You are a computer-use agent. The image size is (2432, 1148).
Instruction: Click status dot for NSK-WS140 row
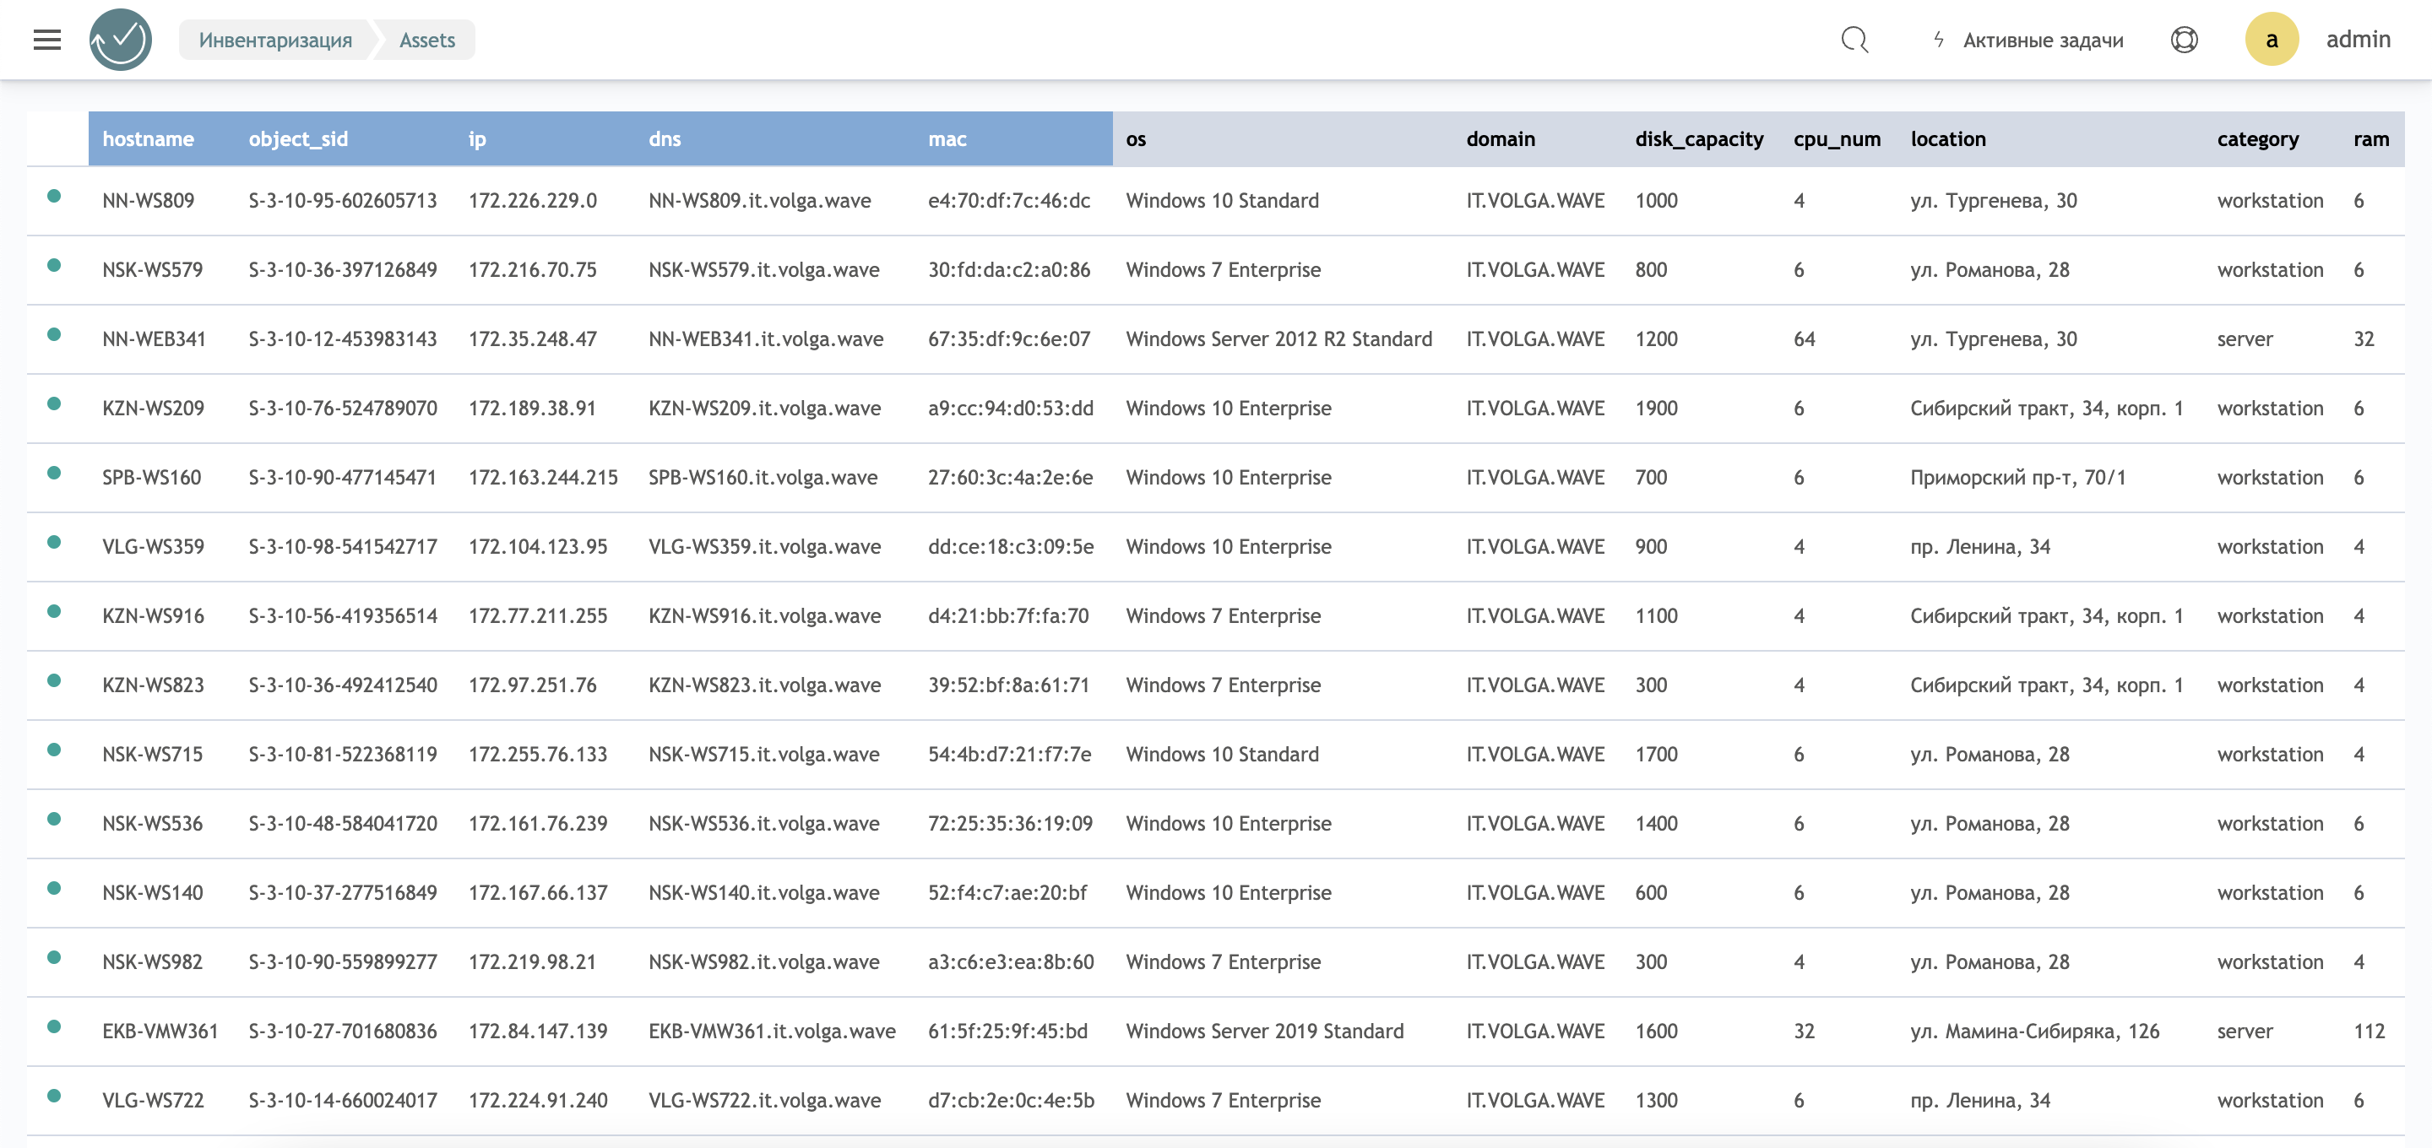tap(55, 888)
